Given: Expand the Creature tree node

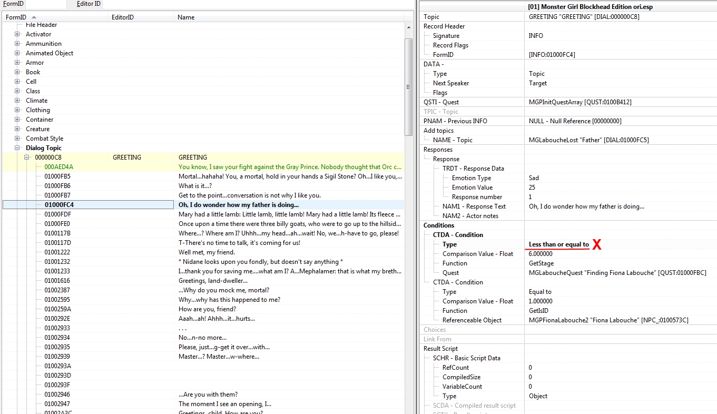Looking at the screenshot, I should click(x=17, y=129).
